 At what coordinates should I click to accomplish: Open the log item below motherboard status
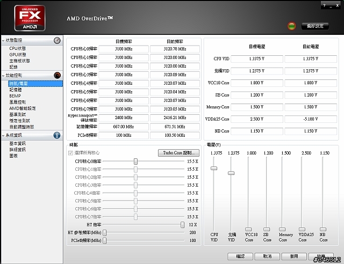(x=13, y=67)
